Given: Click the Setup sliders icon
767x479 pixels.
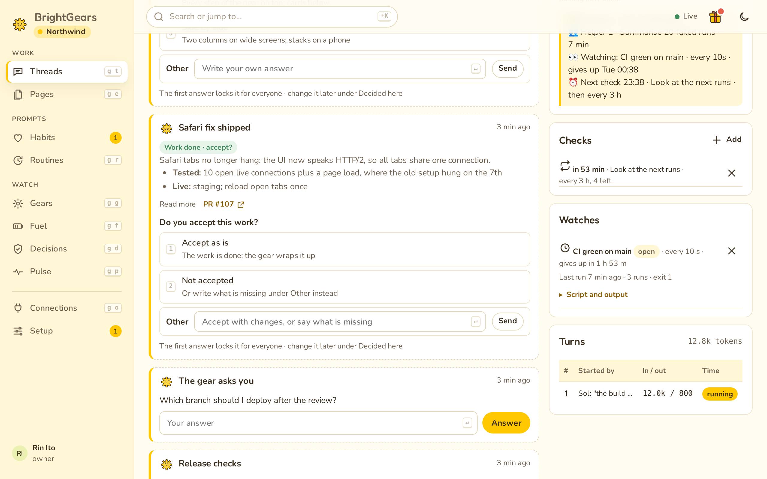Looking at the screenshot, I should (18, 331).
